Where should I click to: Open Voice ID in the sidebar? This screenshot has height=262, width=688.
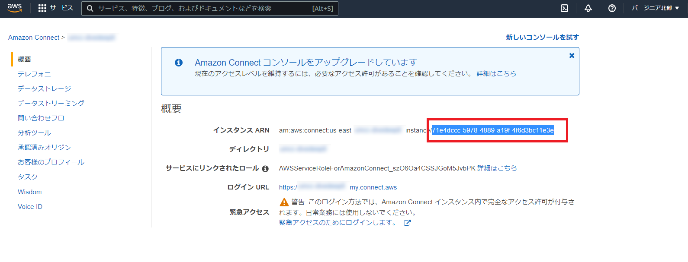(30, 207)
